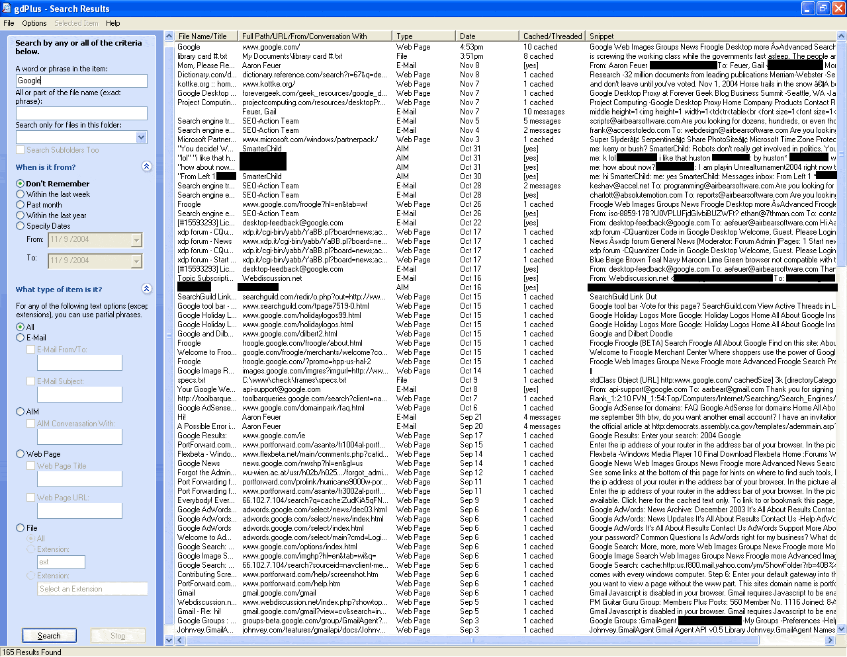
Task: Click the word or phrase input field
Action: point(81,81)
